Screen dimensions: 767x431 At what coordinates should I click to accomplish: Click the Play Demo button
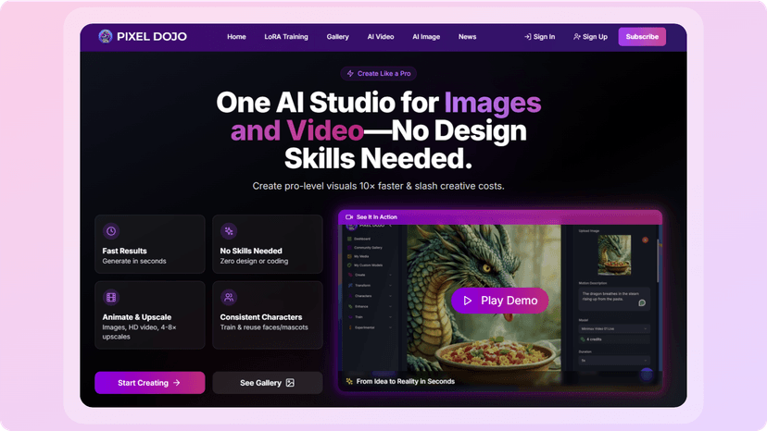click(x=499, y=301)
